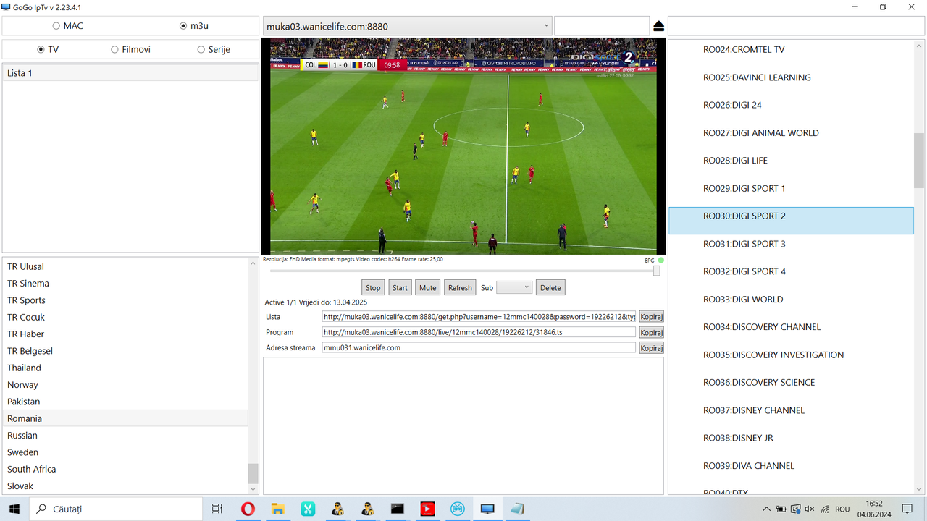Select the Serije radio option
Viewport: 927px width, 521px height.
201,50
